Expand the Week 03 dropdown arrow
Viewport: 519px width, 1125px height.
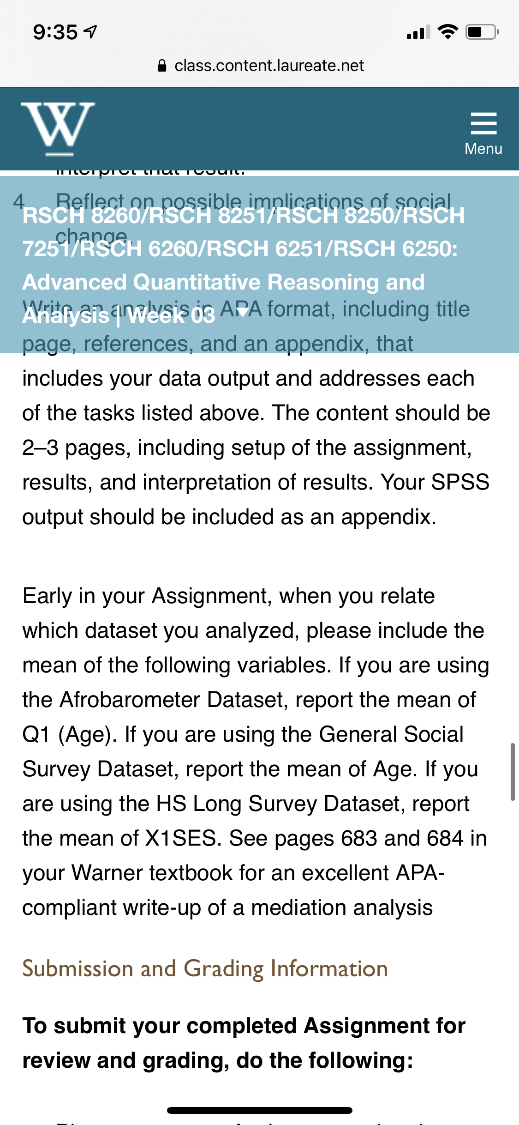[242, 313]
